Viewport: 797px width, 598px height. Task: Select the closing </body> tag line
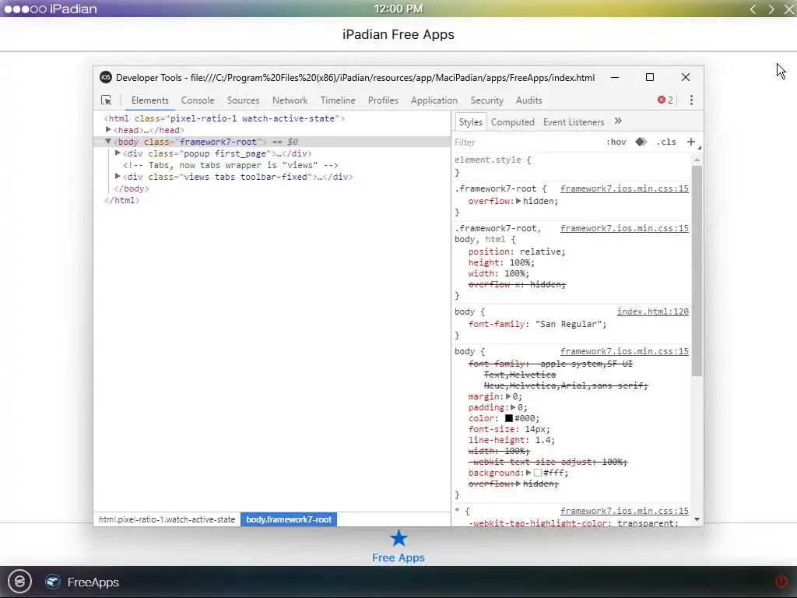(x=132, y=188)
